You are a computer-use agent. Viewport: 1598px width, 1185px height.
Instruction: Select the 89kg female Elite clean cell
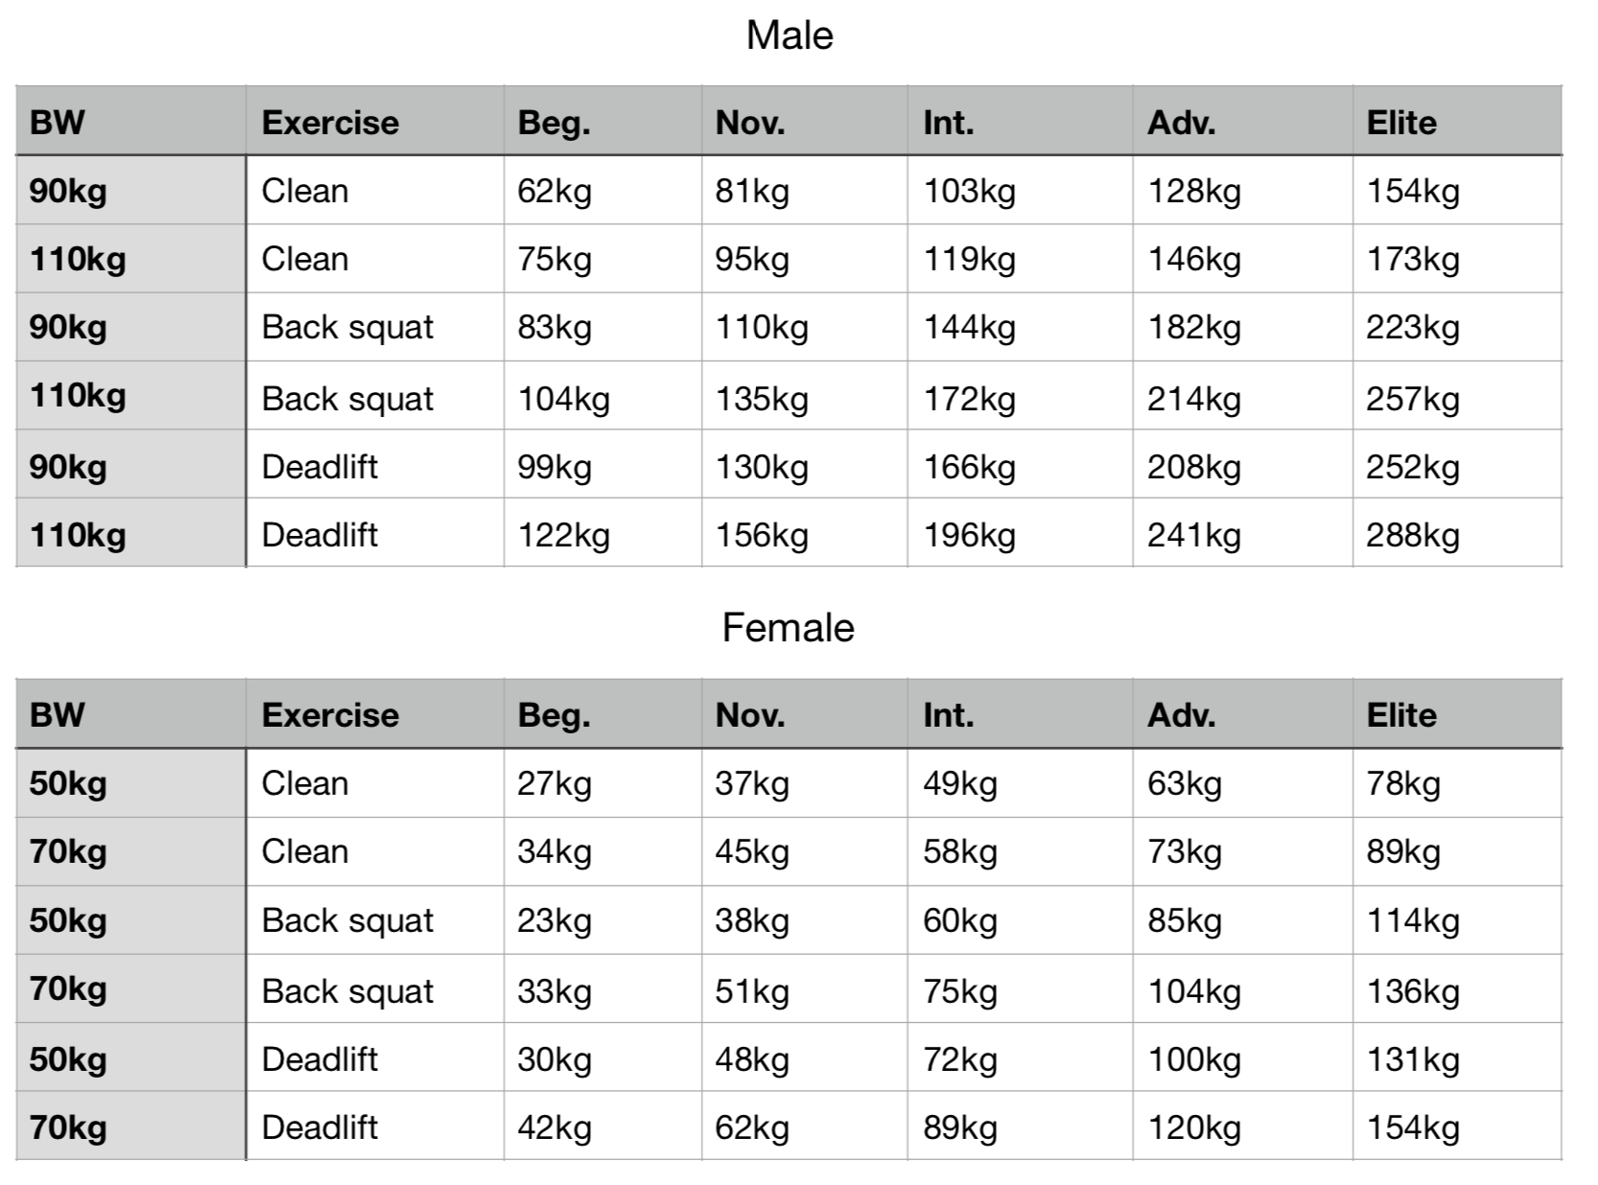coord(1457,851)
